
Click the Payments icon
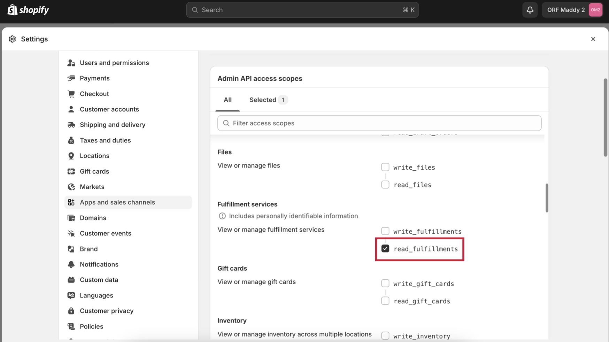tap(71, 78)
